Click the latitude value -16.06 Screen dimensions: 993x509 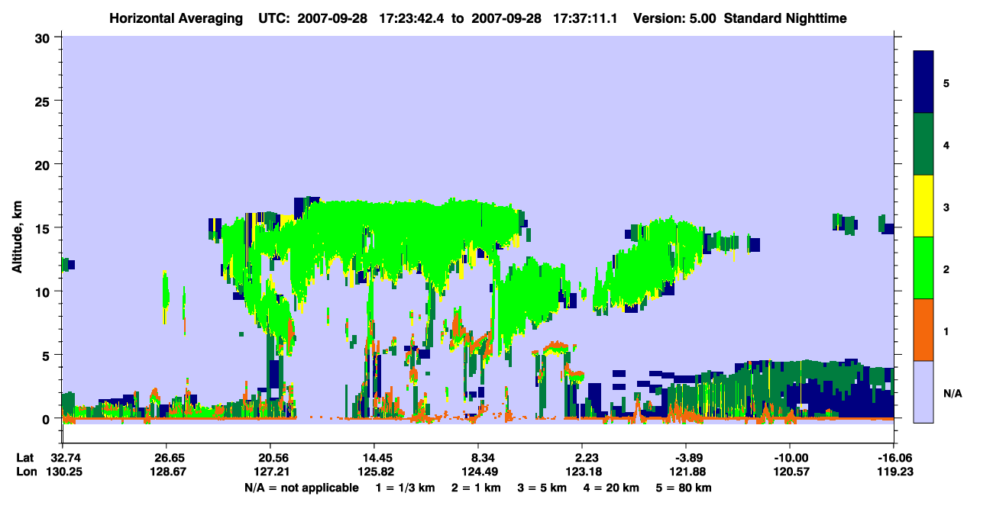coord(894,458)
